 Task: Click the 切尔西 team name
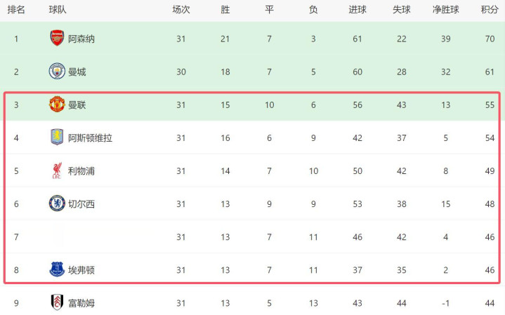click(81, 203)
